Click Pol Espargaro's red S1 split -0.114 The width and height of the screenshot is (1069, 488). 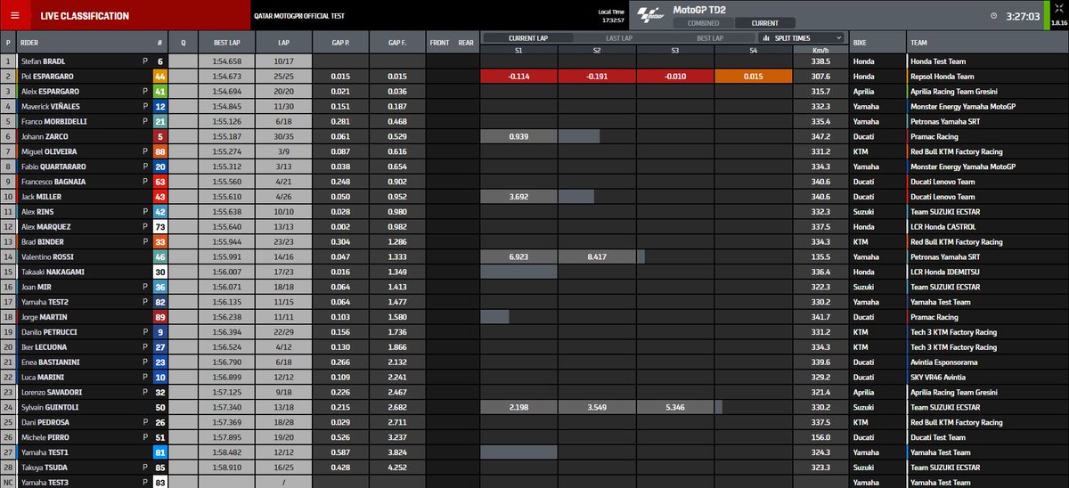[x=518, y=77]
